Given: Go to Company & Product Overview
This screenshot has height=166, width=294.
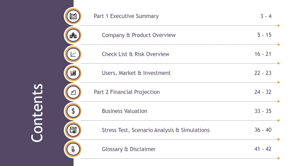Looking at the screenshot, I should pos(139,35).
